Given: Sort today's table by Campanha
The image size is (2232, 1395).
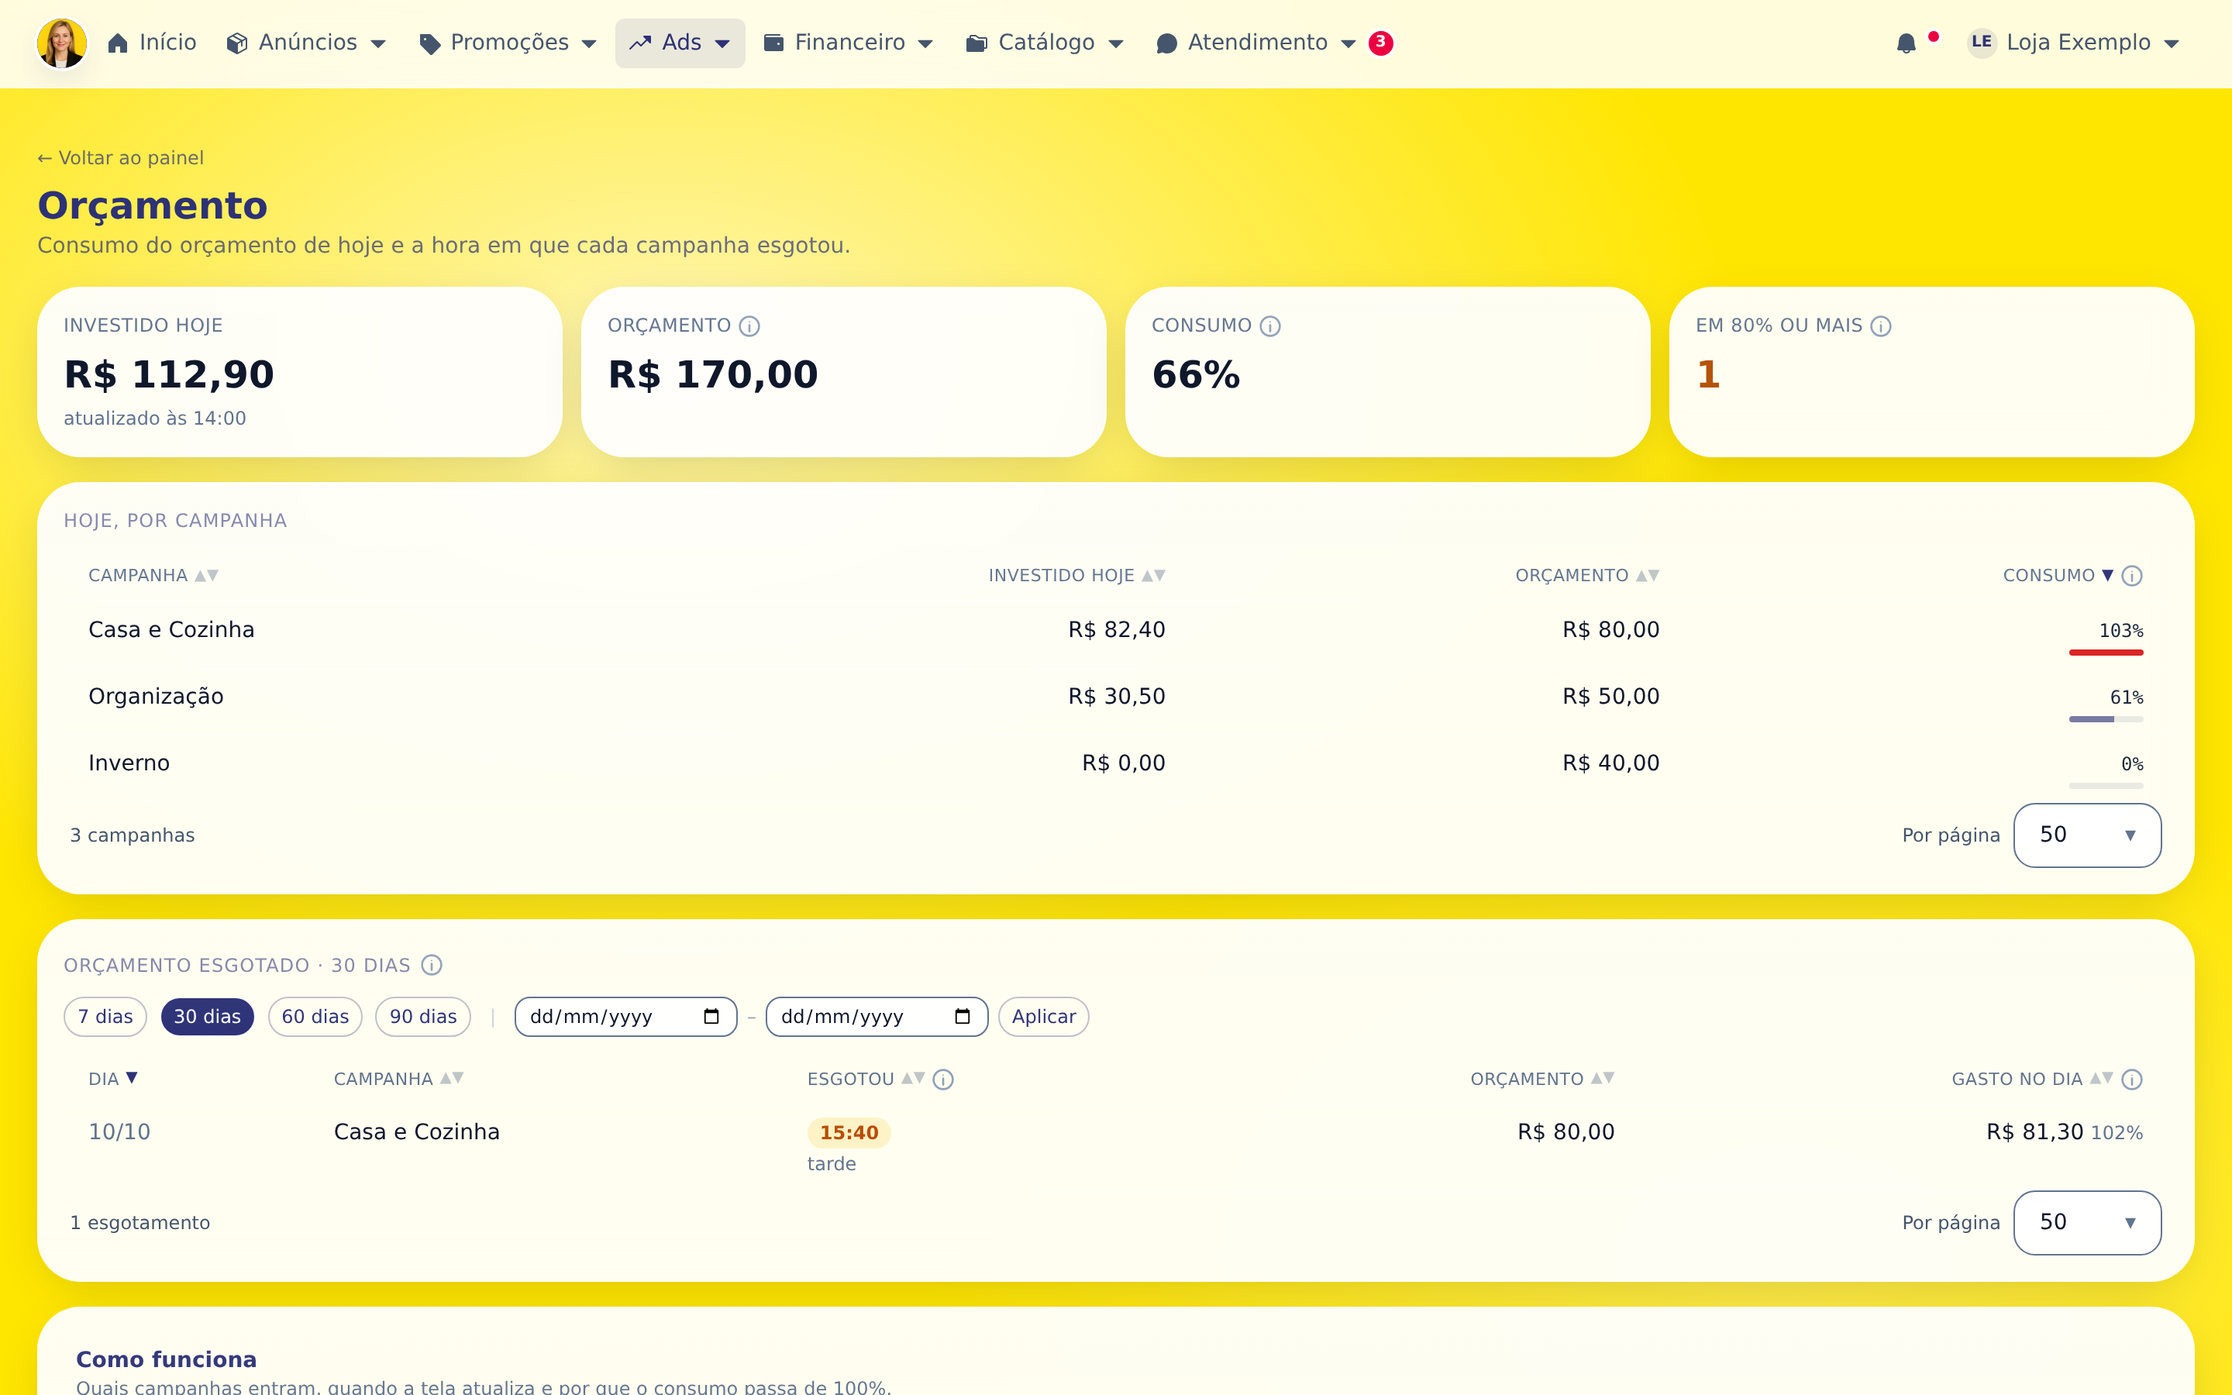Looking at the screenshot, I should click(x=153, y=576).
